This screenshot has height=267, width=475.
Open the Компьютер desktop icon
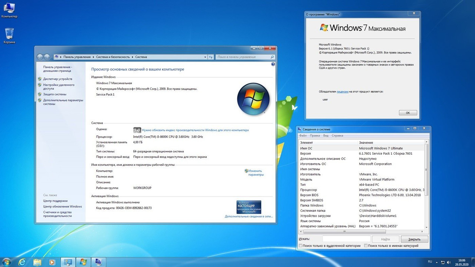tap(9, 10)
